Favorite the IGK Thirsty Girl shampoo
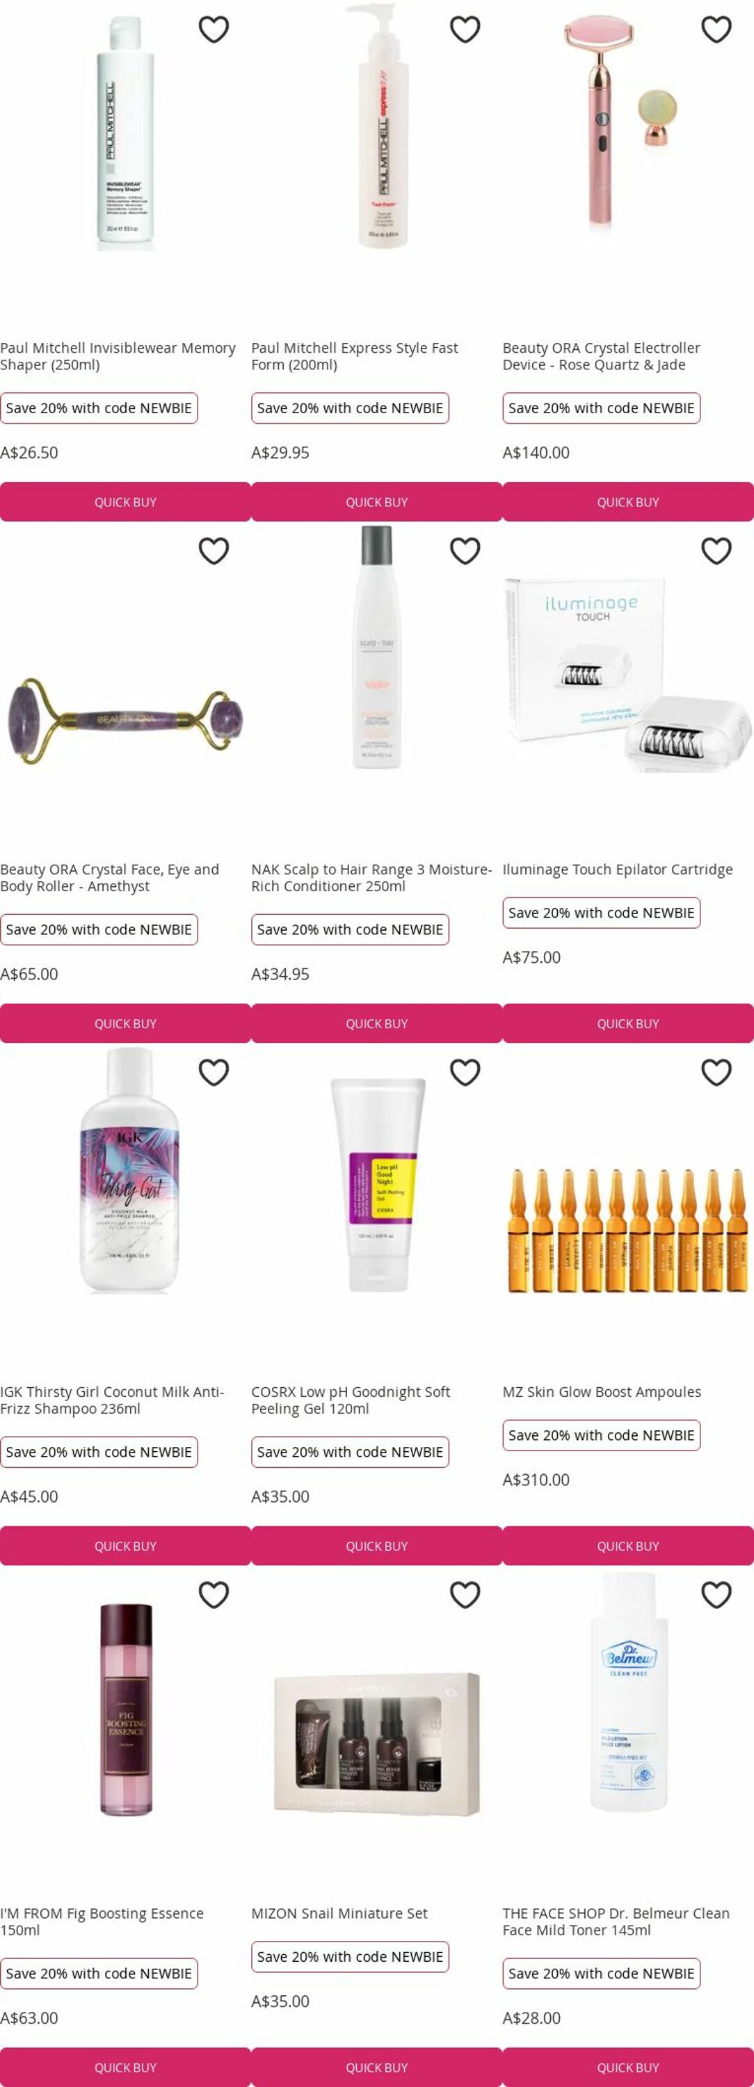The height and width of the screenshot is (2087, 754). [x=214, y=1073]
